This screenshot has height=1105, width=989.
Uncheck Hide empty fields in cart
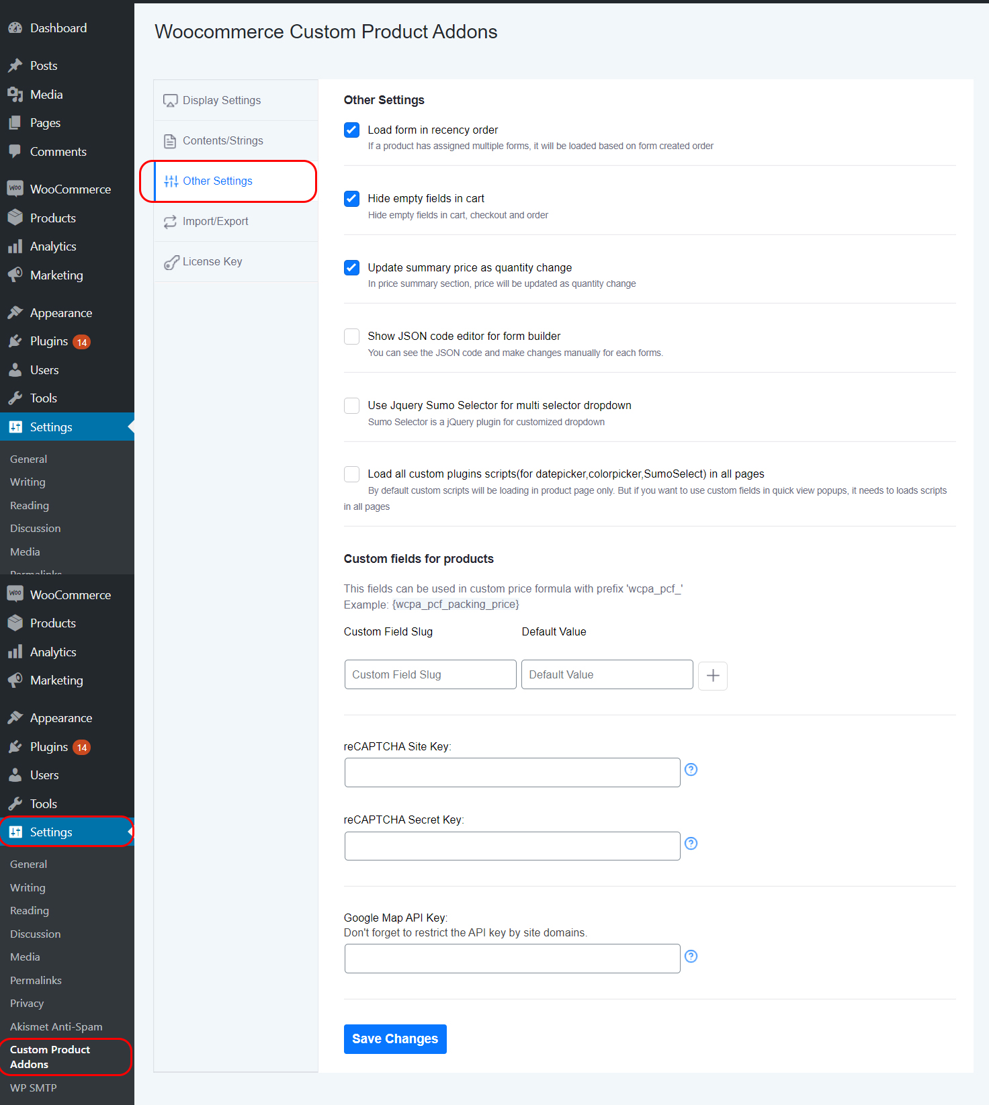(x=351, y=199)
